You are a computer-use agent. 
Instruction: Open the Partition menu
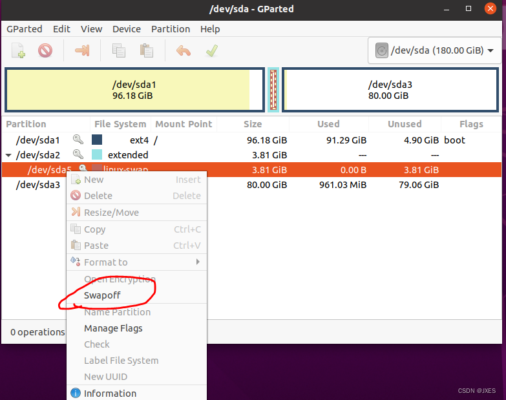pos(171,29)
